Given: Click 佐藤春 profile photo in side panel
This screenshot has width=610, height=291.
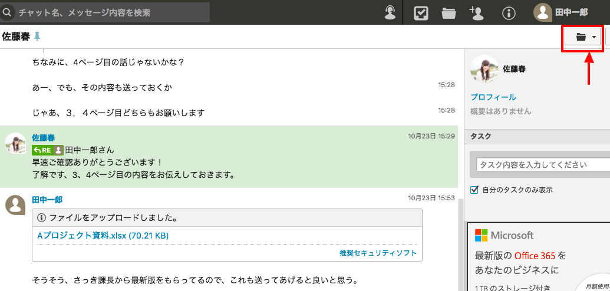Looking at the screenshot, I should point(484,69).
